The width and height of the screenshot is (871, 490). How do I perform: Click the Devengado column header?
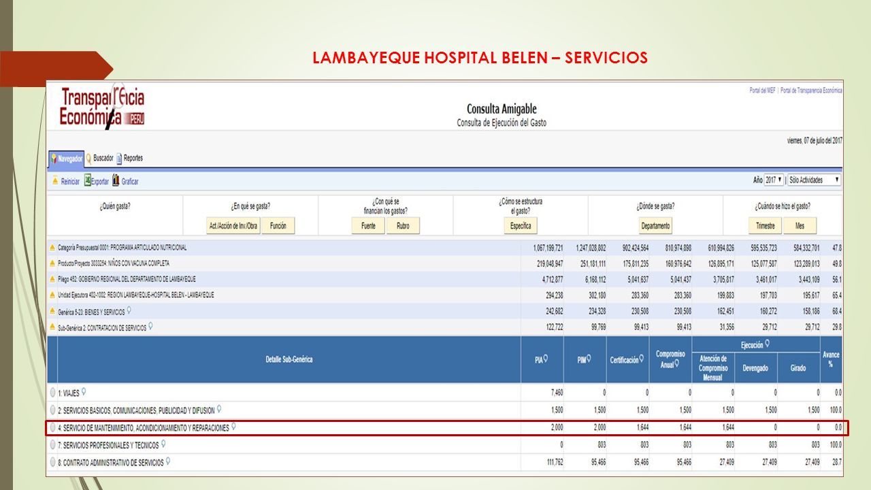(x=755, y=368)
